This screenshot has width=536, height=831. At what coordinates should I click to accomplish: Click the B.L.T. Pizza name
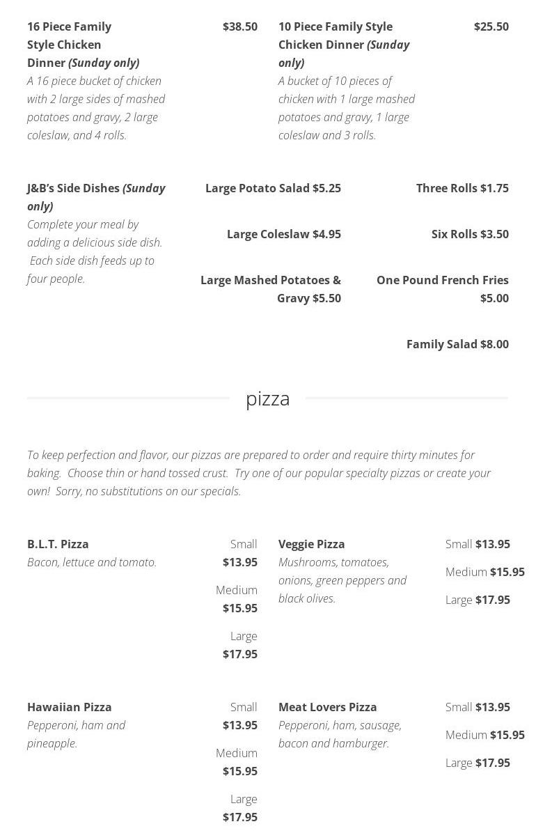[58, 544]
